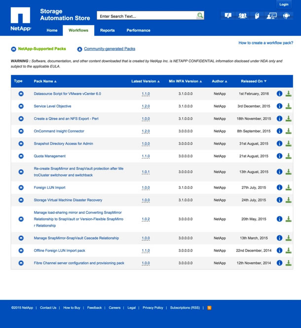Viewport: 301px width, 328px height.
Task: Click the support headset icon in header
Action: coord(286,16)
